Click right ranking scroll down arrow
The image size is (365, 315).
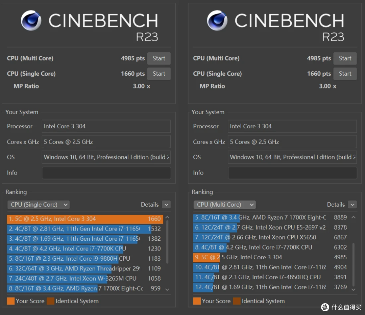354,289
